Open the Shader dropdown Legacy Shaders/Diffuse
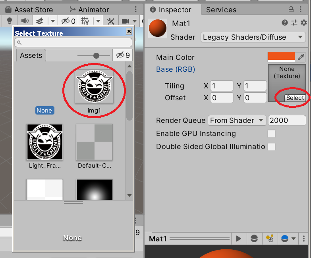311x258 pixels. tap(253, 37)
